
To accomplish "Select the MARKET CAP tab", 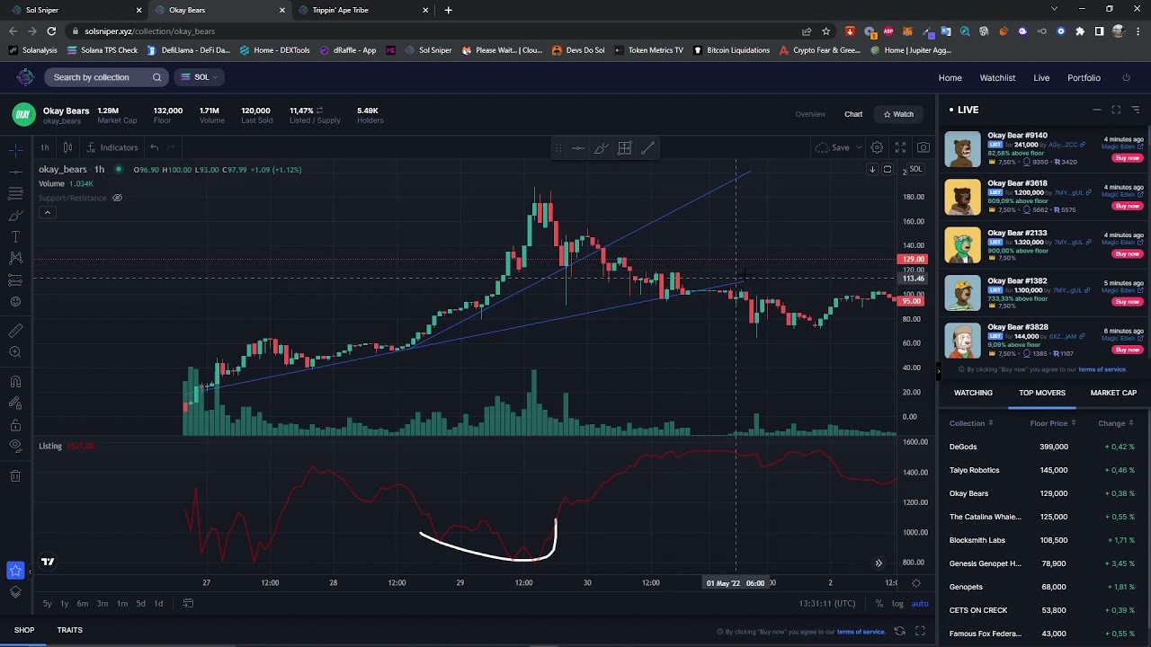I will 1113,393.
